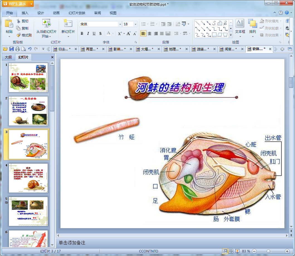Viewport: 295px width, 256px height.
Task: Click the Save floppy disk icon
Action: (x=11, y=49)
